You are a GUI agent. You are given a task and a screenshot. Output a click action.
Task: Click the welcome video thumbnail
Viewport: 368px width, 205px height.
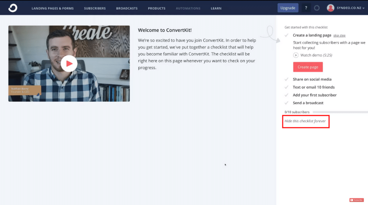coord(69,63)
